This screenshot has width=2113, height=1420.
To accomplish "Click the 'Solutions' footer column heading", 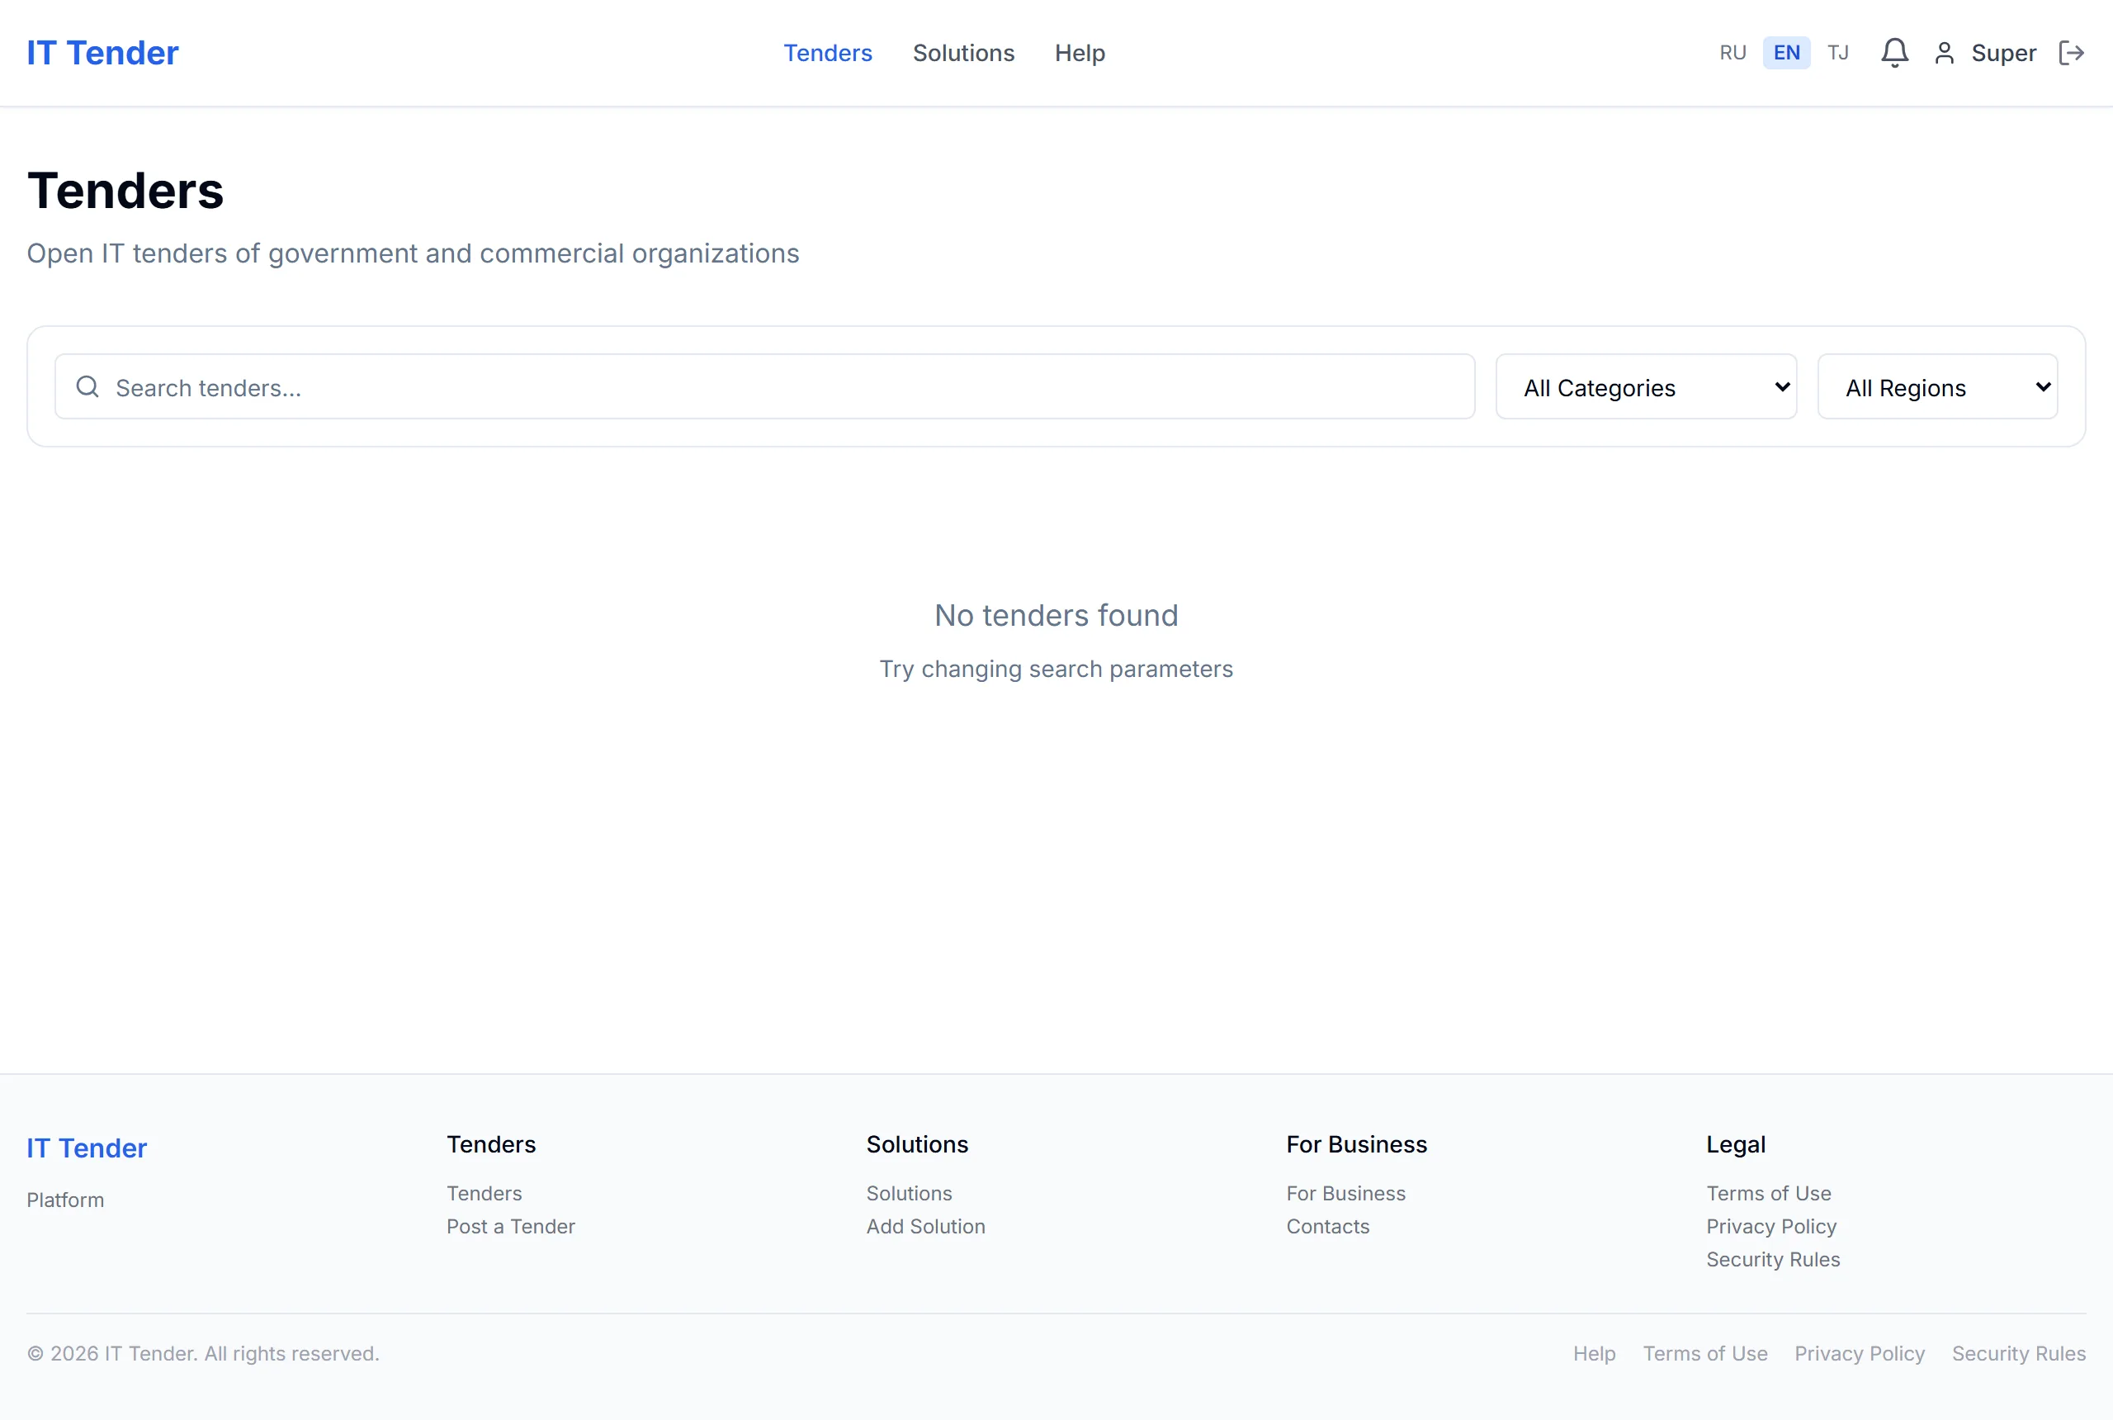I will click(x=917, y=1143).
